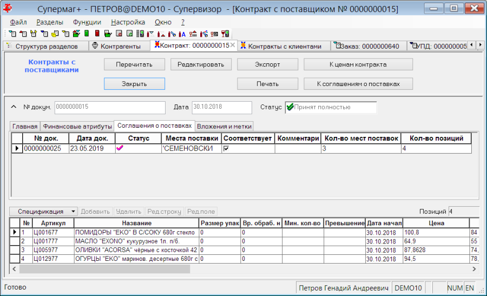Click the Редактировать button

201,64
